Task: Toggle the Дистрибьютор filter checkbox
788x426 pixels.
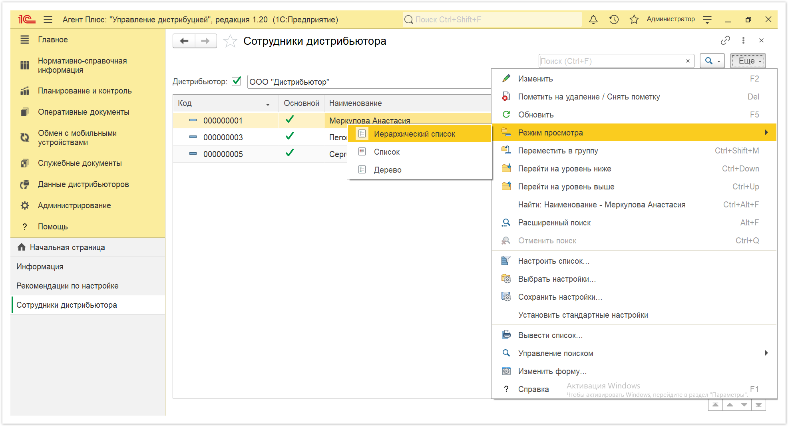Action: (237, 81)
